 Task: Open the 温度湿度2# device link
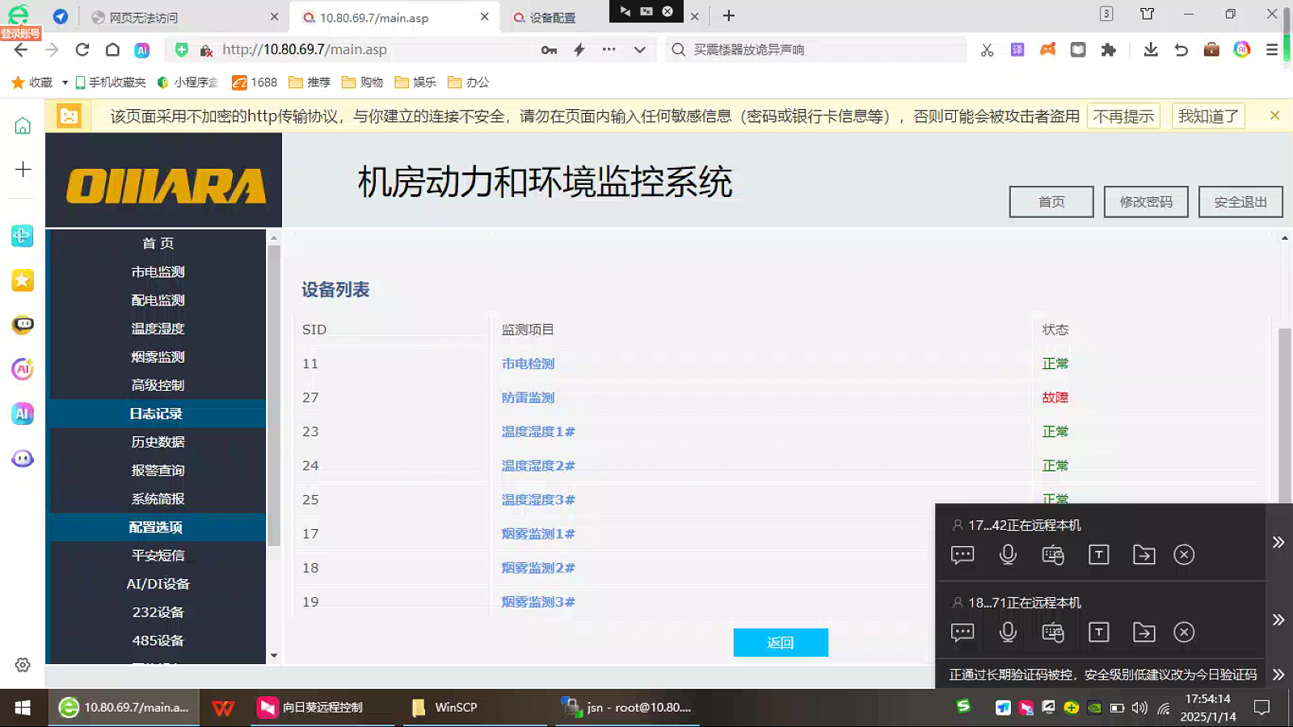pos(538,465)
